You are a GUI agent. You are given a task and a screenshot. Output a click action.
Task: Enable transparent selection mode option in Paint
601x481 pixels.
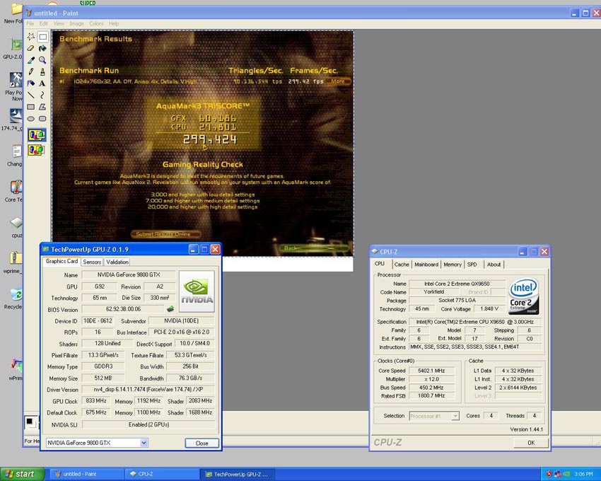pyautogui.click(x=37, y=150)
